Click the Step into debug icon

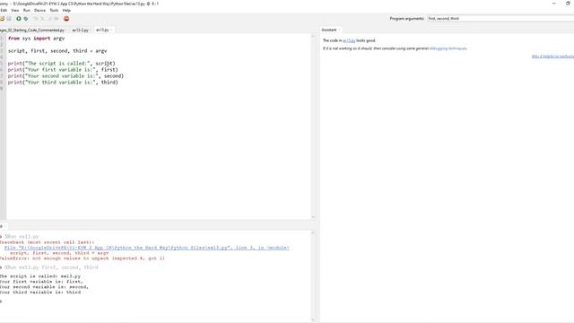[x=42, y=19]
